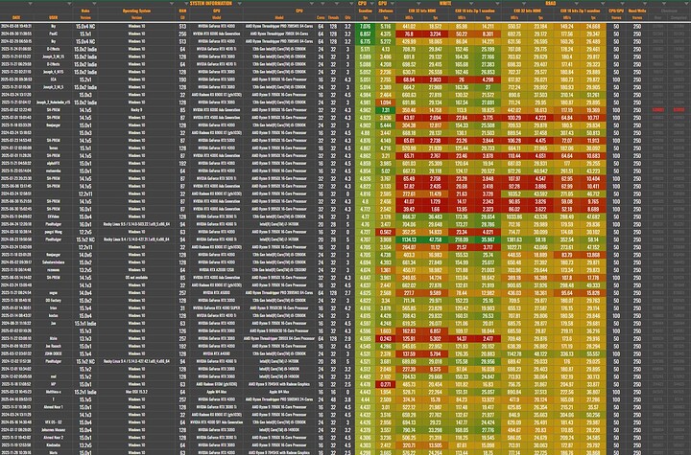Open the USER column filter dropdown
691x455 pixels.
click(x=69, y=4)
